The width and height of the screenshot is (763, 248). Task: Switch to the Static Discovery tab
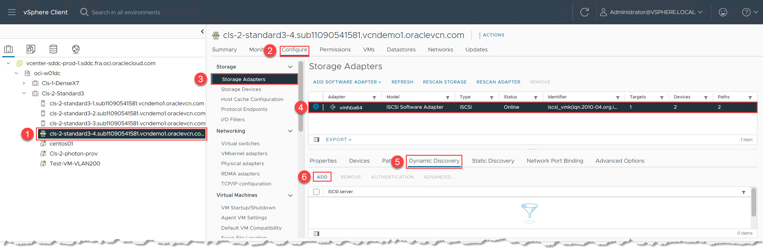pos(493,161)
